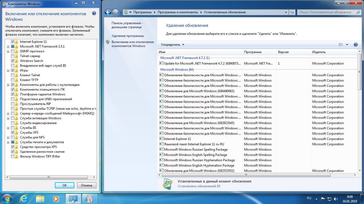Click OK in Windows Features dialog
This screenshot has width=364, height=204.
tap(64, 185)
